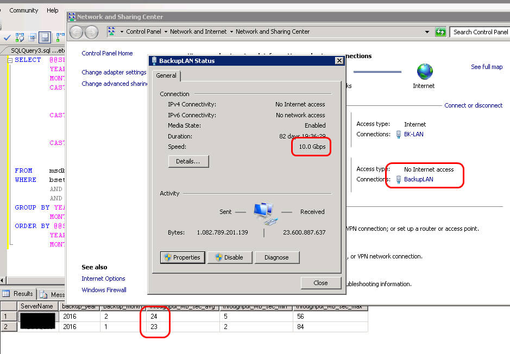This screenshot has width=510, height=354.
Task: Close the BackupLAN Status dialog with X
Action: 339,60
